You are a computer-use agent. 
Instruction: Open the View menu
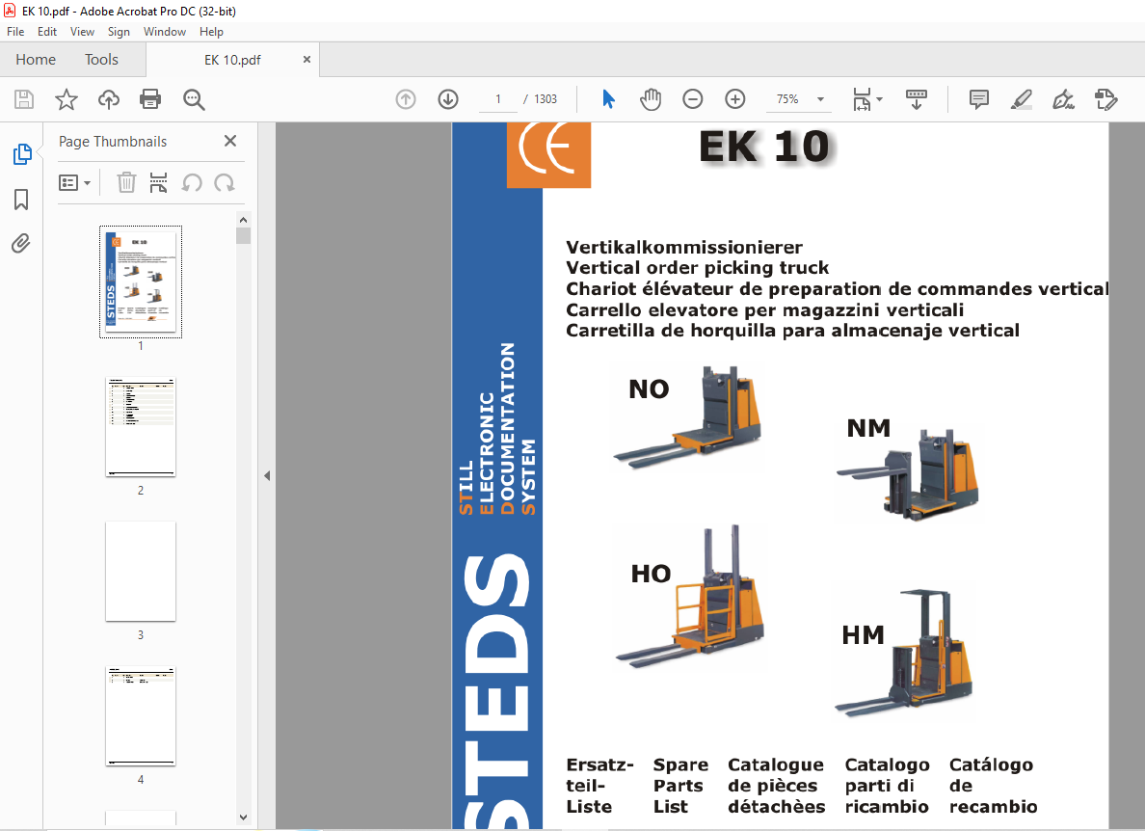click(82, 32)
